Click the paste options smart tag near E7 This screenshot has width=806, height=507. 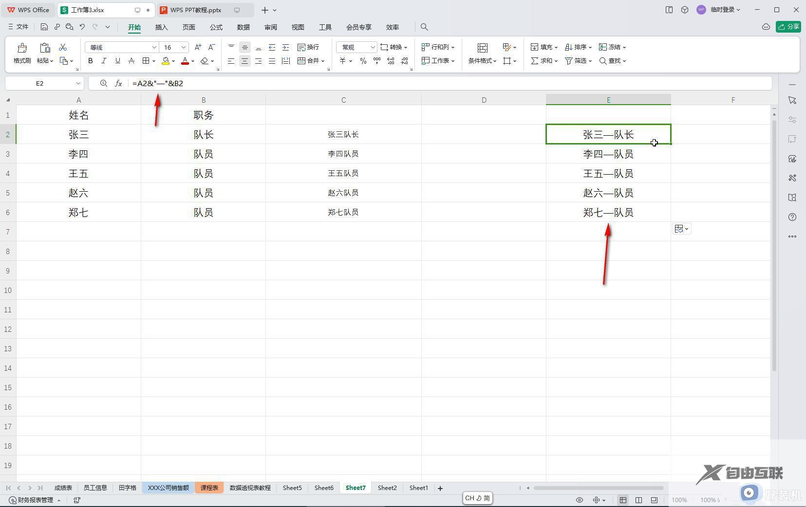pyautogui.click(x=681, y=229)
